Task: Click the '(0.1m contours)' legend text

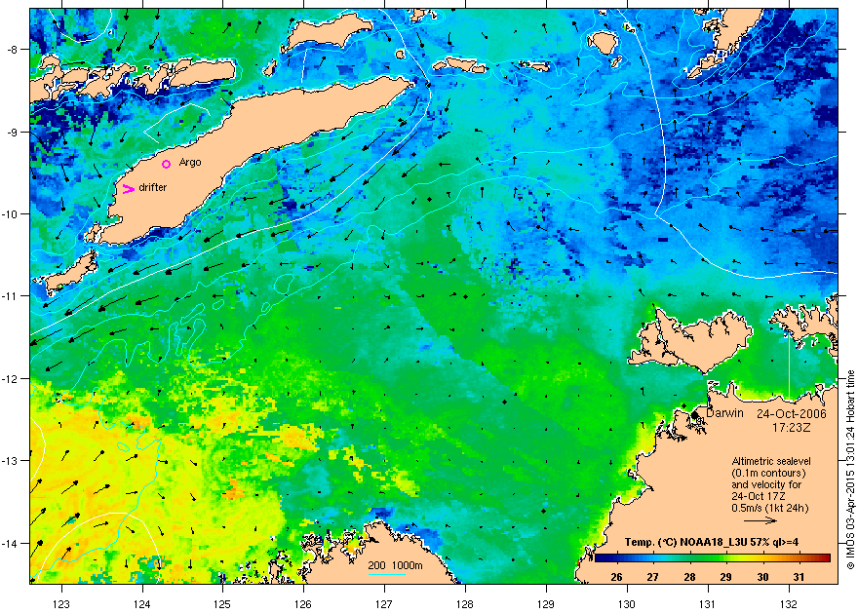Action: tap(768, 473)
